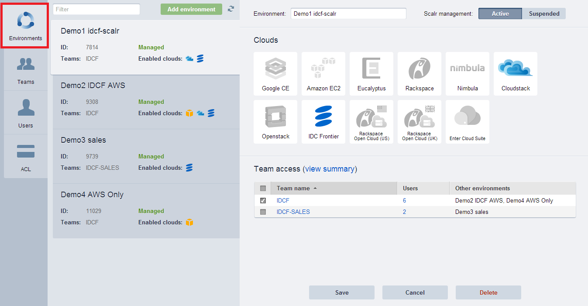
Task: Click the 'Demo3 sales' other environments cell
Action: pyautogui.click(x=472, y=212)
